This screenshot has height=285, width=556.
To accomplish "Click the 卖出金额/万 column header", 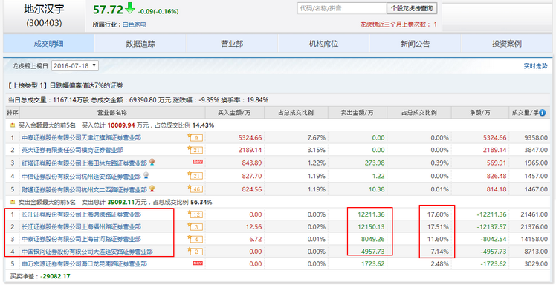I will click(x=357, y=113).
